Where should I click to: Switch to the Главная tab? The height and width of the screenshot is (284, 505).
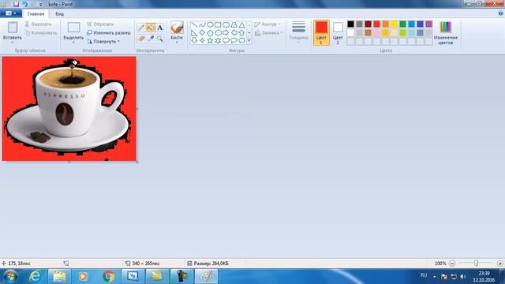coord(36,14)
